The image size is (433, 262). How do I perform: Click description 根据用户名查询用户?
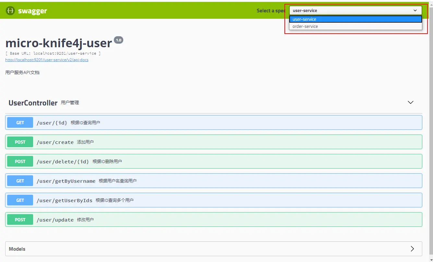[x=118, y=181]
